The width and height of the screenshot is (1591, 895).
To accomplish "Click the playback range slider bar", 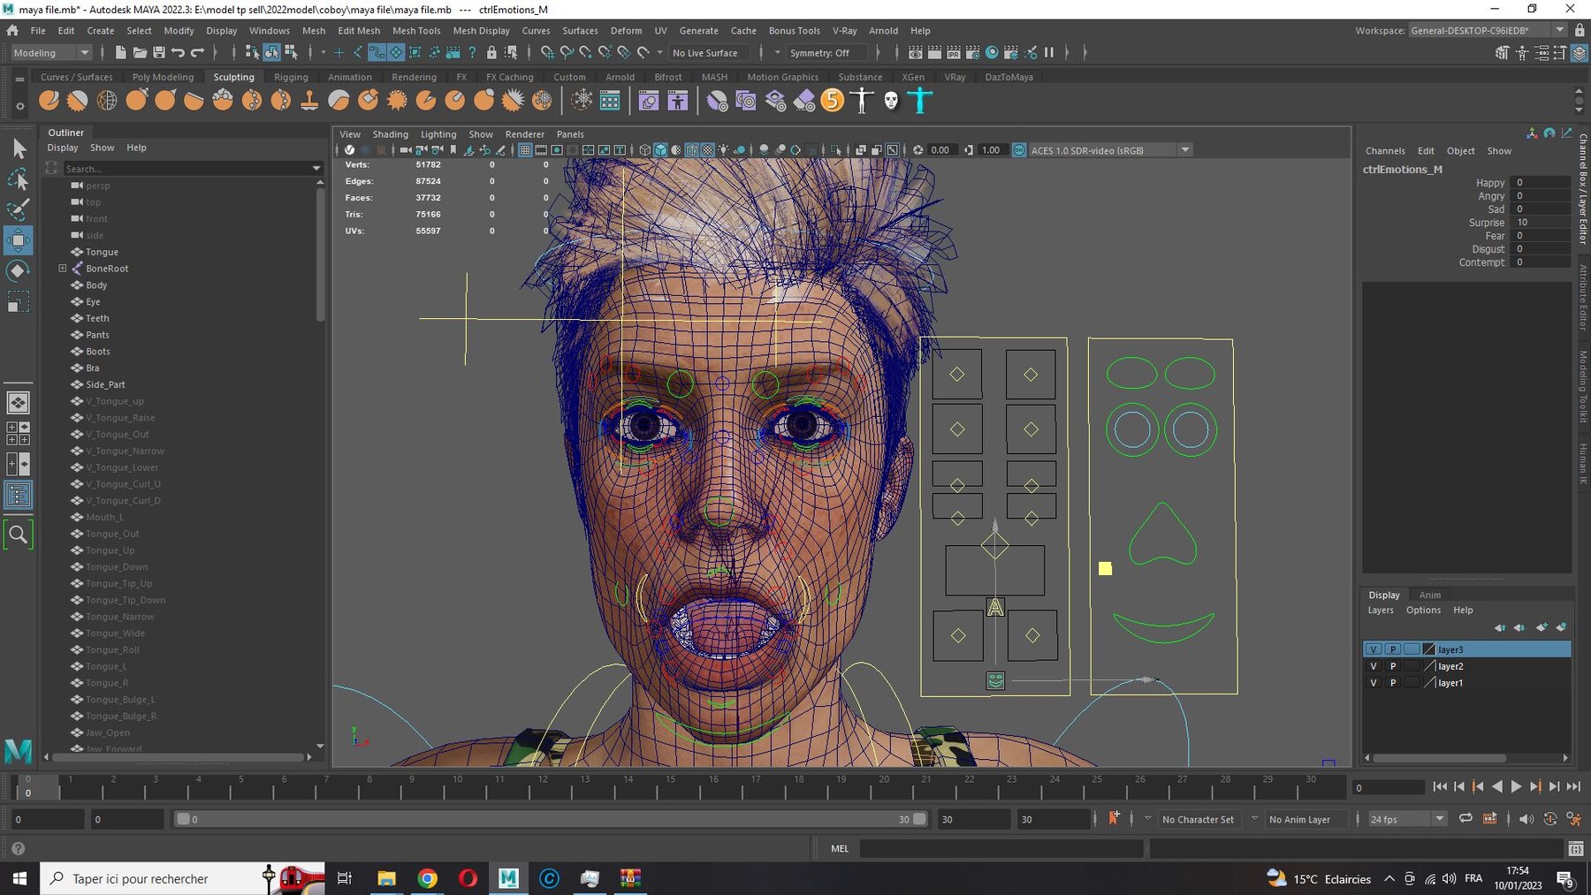I will 549,819.
